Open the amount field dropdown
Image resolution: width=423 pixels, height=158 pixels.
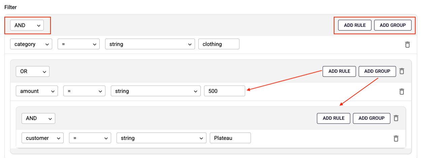37,91
